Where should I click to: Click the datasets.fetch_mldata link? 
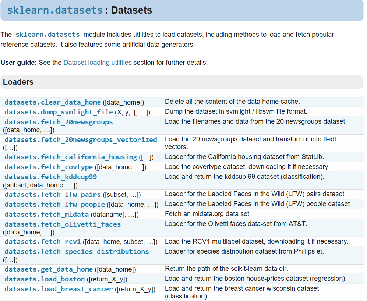point(47,214)
